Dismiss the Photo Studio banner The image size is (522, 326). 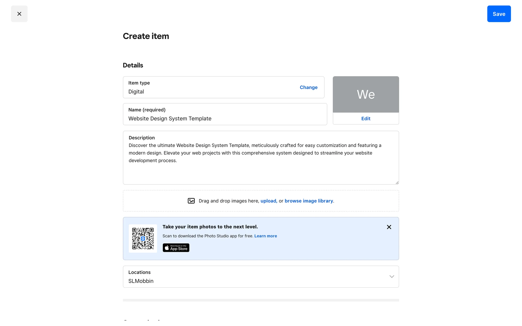[x=389, y=227]
